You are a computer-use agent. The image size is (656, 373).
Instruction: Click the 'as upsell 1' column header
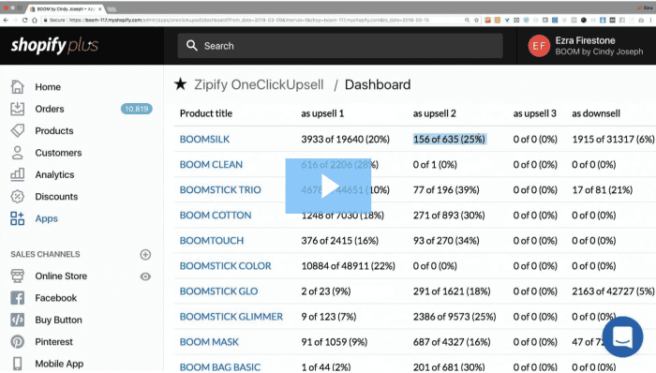(322, 113)
